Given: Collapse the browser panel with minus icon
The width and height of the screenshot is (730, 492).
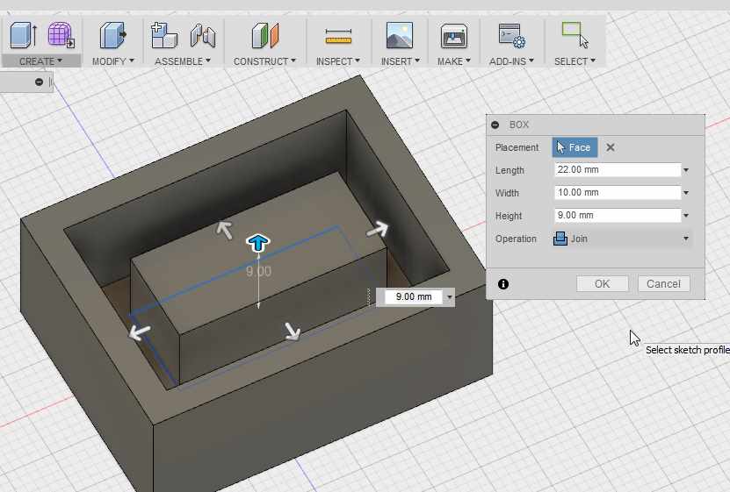Looking at the screenshot, I should (x=40, y=82).
